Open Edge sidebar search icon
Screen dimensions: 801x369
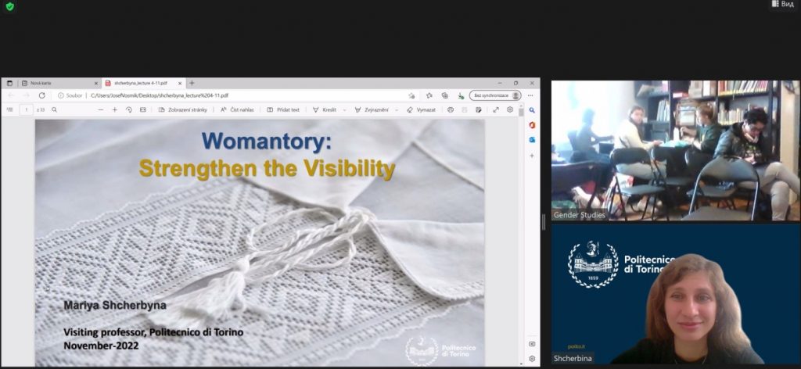tap(532, 110)
